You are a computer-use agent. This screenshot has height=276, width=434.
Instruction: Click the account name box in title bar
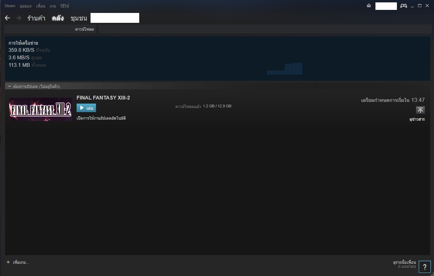tap(386, 6)
